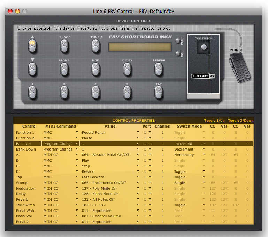Open Port dropdown for Function 2 row
Viewport: 268px width, 237px height.
pyautogui.click(x=150, y=138)
